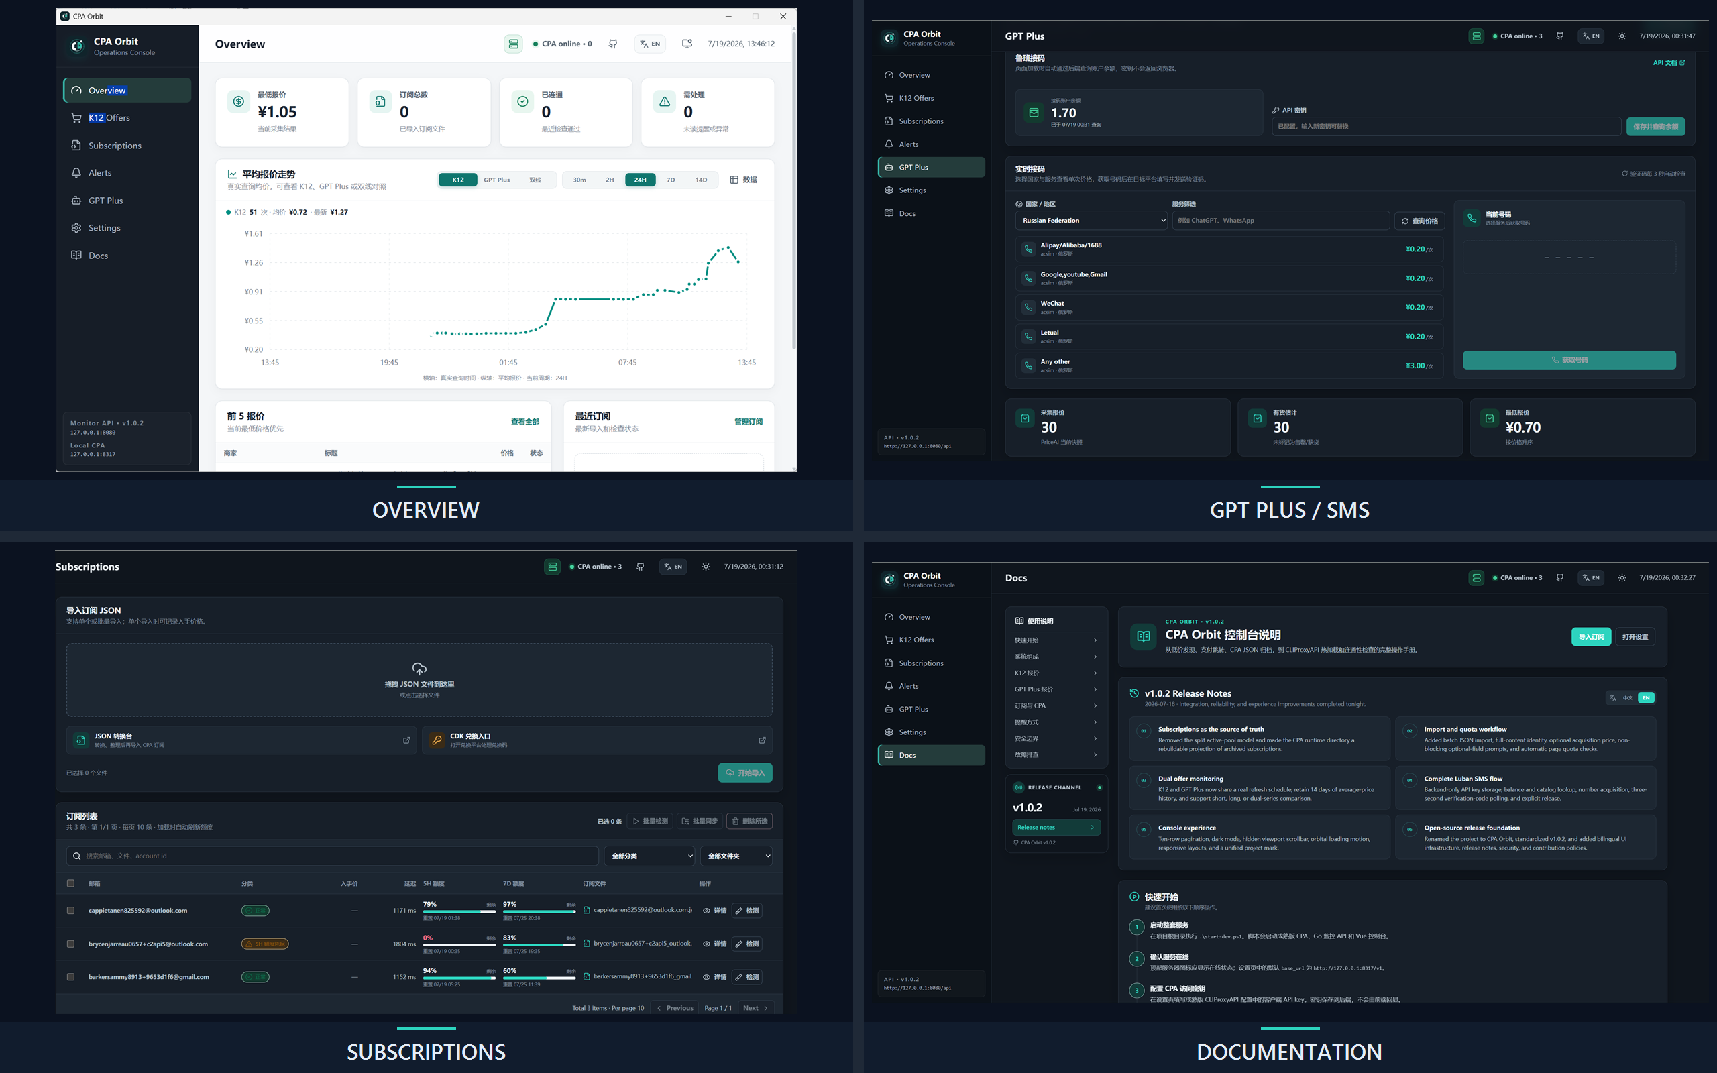Click the upload cloud icon in the JSON drop zone
The image size is (1717, 1073).
point(419,669)
